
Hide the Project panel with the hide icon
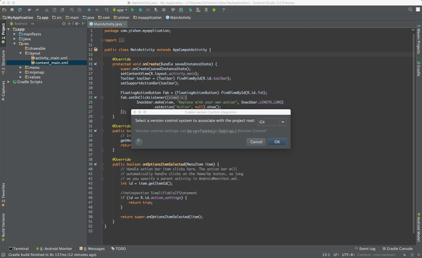84,24
